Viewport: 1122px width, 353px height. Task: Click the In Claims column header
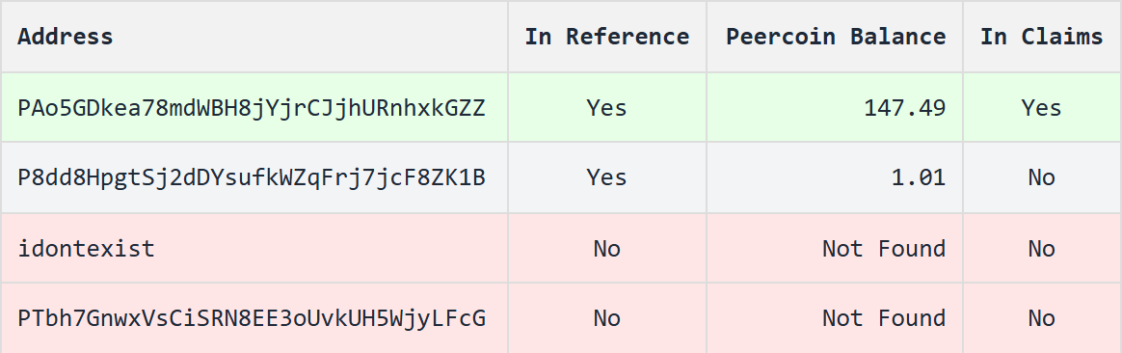[1041, 37]
